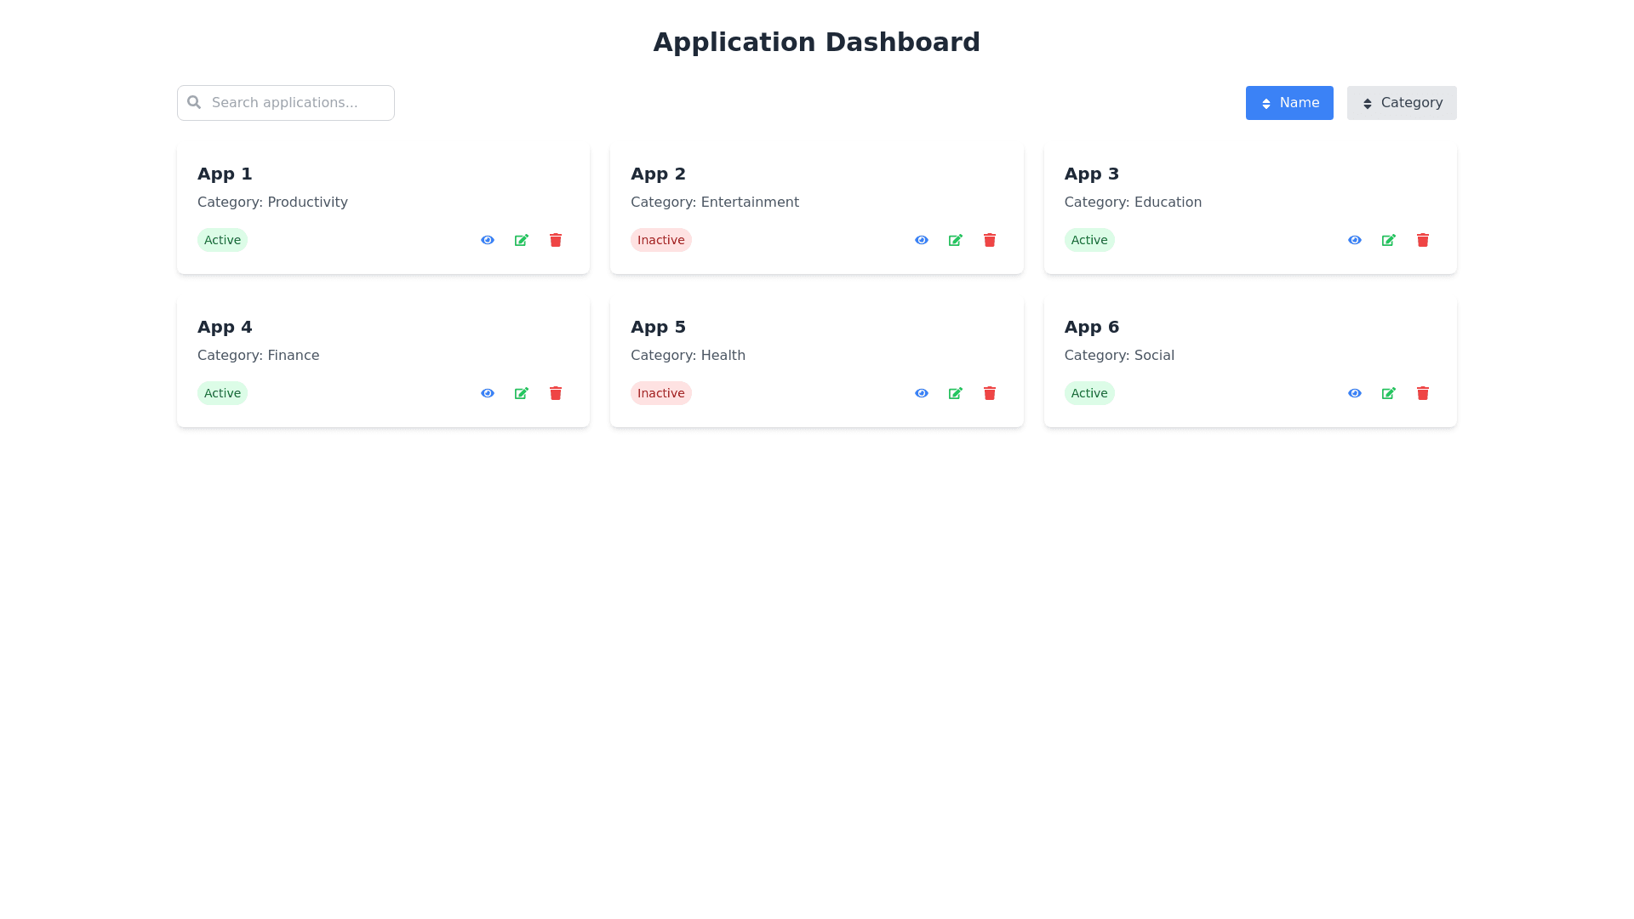The image size is (1634, 919).
Task: Click the edit icon on App 6
Action: [1388, 393]
